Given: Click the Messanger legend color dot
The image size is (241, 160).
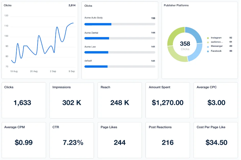Looking at the screenshot, I should [208, 47].
